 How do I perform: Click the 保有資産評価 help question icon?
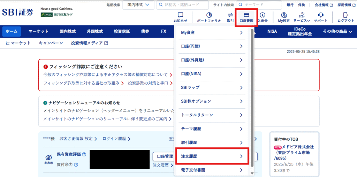[x=84, y=154]
